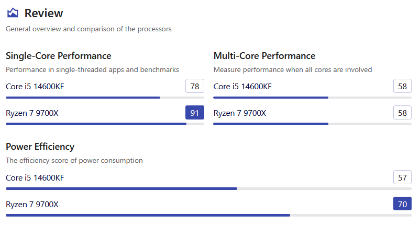The height and width of the screenshot is (227, 420).
Task: Click the Power Efficiency heading
Action: click(40, 147)
